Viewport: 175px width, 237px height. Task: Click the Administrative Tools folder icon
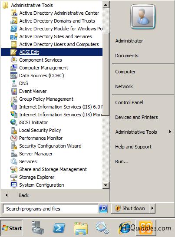tap(6, 5)
